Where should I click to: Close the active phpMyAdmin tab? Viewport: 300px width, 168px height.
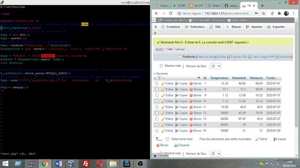pos(254,6)
